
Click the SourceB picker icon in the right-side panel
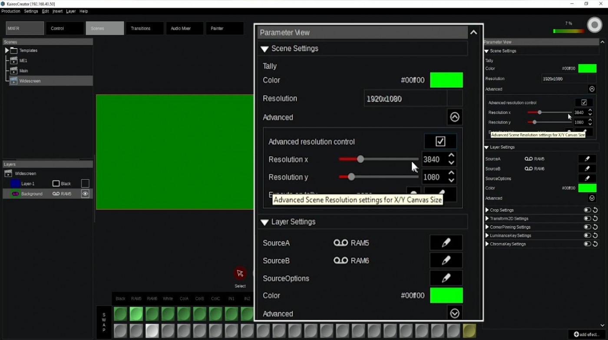tap(587, 169)
